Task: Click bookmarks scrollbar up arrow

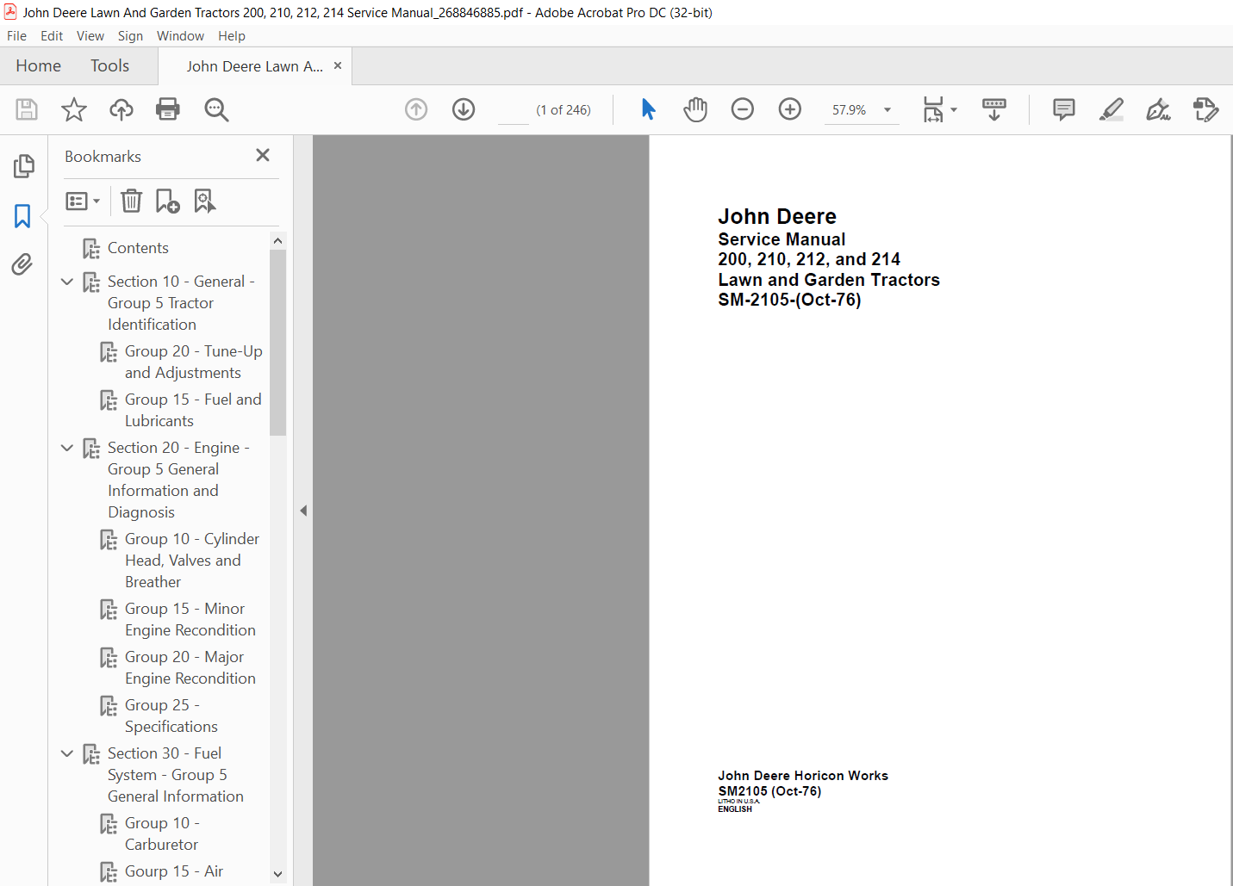Action: click(277, 241)
